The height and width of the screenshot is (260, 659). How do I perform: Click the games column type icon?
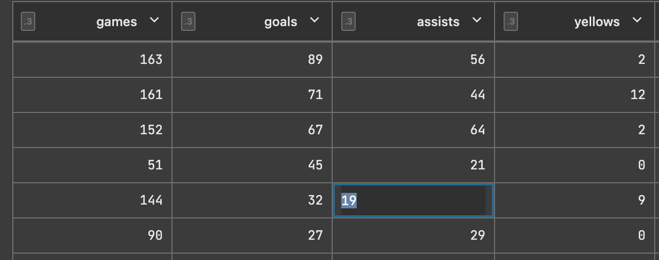28,22
